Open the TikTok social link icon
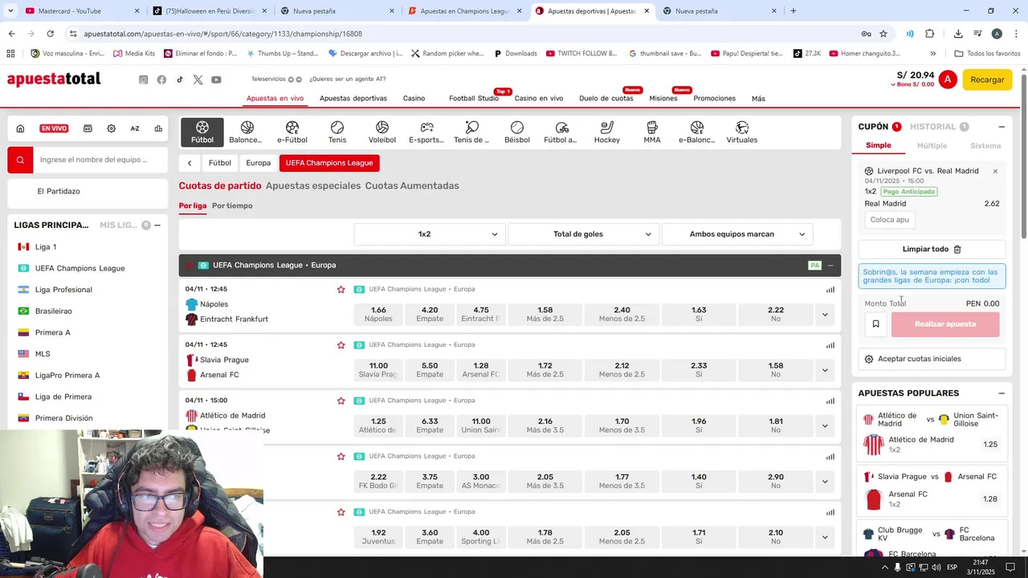Image resolution: width=1028 pixels, height=578 pixels. tap(180, 79)
